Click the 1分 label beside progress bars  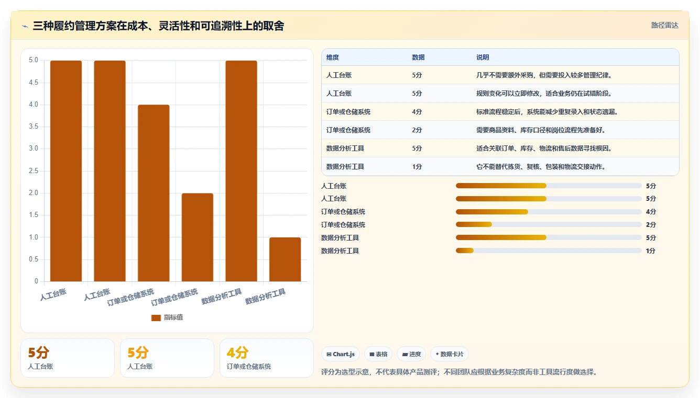(651, 251)
